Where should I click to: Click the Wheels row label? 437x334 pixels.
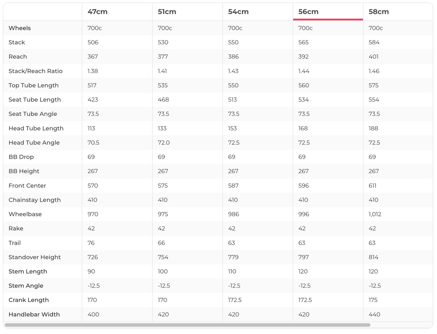coord(20,28)
